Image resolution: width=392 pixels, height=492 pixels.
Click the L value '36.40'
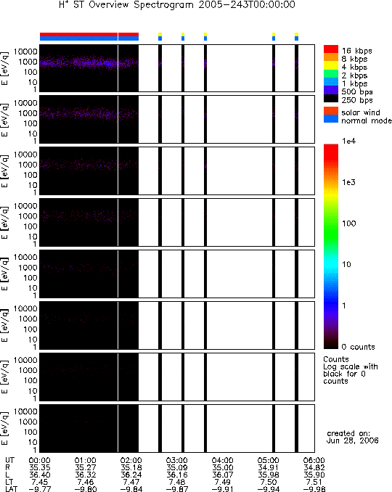[x=39, y=475]
